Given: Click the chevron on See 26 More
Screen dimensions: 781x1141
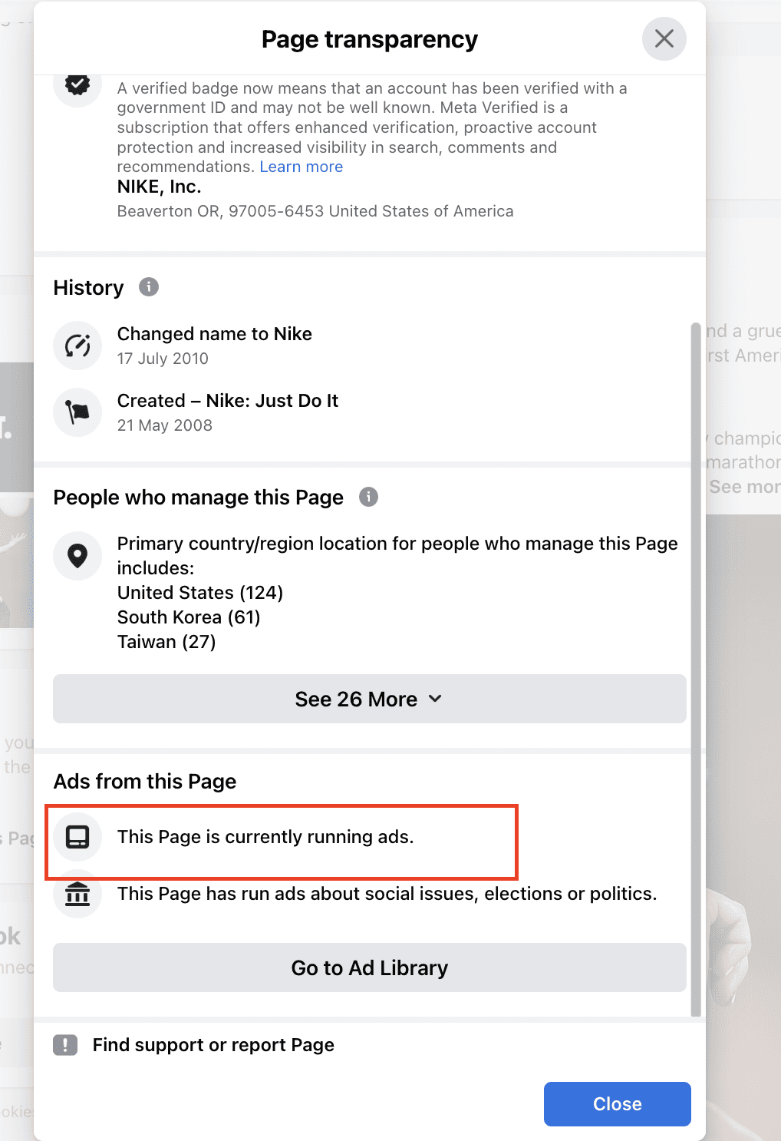Looking at the screenshot, I should point(435,699).
